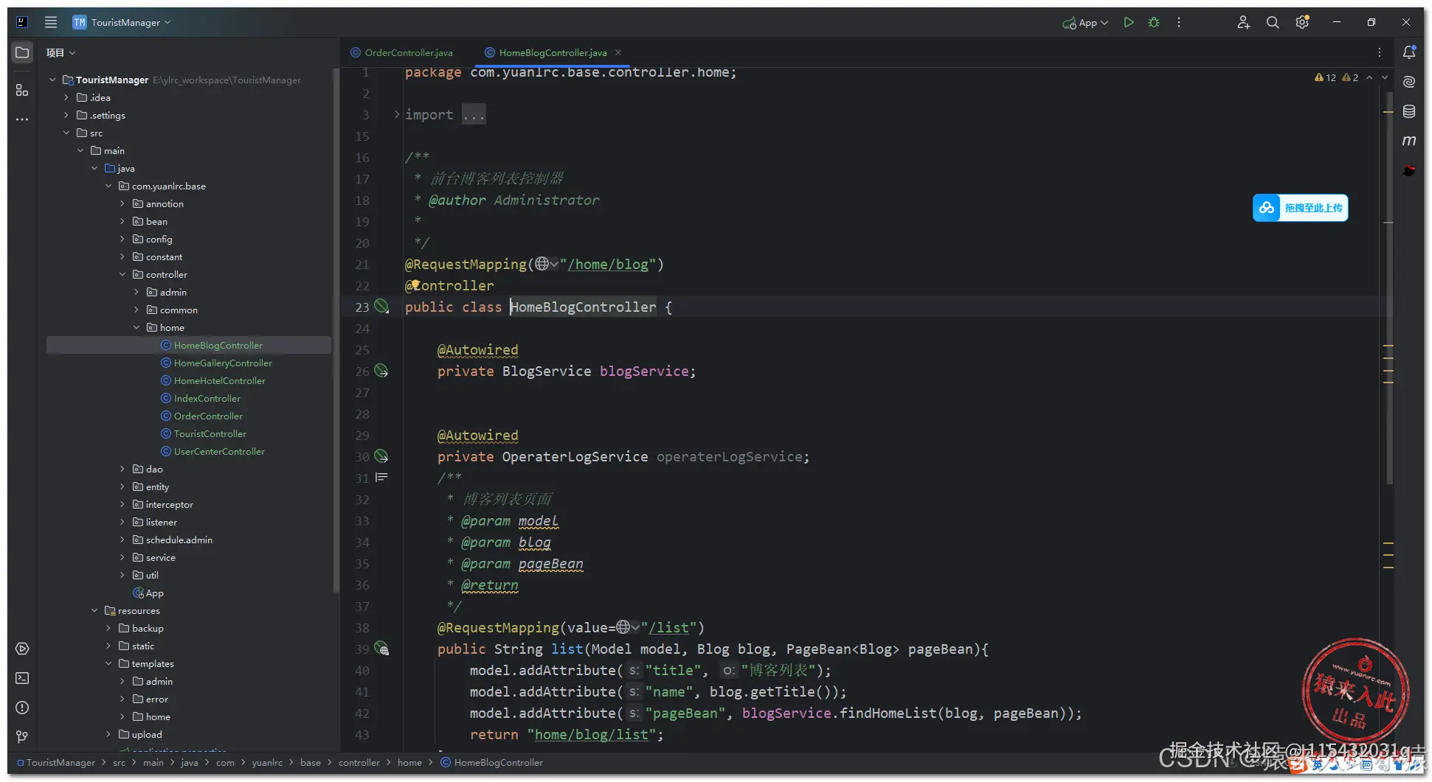The height and width of the screenshot is (782, 1432).
Task: Select the App class in the tree
Action: pyautogui.click(x=148, y=593)
